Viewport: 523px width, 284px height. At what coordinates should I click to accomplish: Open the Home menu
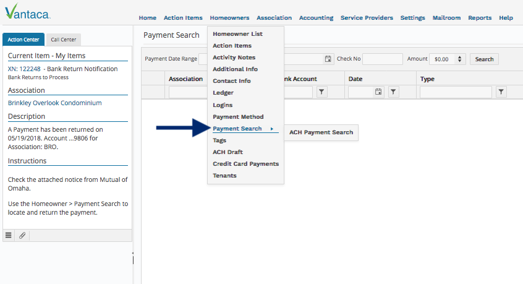(147, 18)
